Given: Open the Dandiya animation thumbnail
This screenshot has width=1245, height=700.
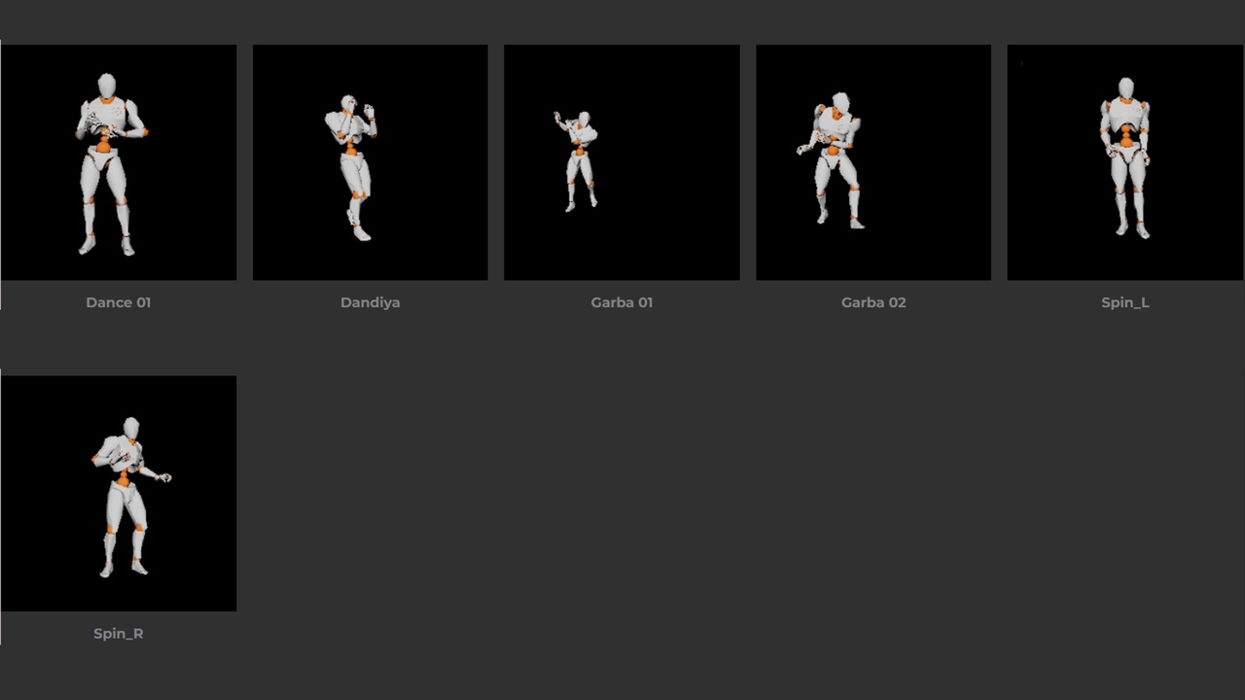Looking at the screenshot, I should click(371, 162).
